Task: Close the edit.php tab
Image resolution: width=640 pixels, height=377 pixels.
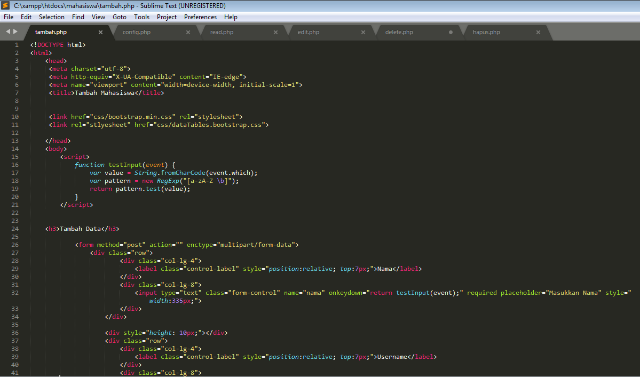Action: pos(364,32)
